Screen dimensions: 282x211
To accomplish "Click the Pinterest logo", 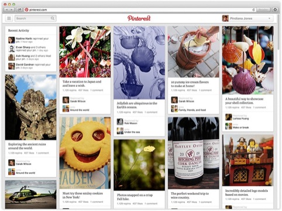I will click(x=139, y=18).
